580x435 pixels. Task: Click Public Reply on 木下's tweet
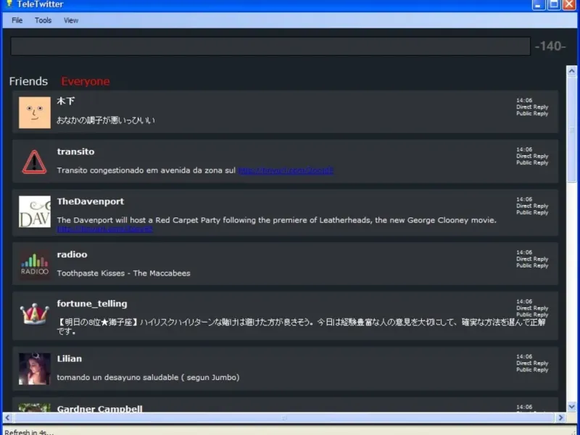(532, 114)
